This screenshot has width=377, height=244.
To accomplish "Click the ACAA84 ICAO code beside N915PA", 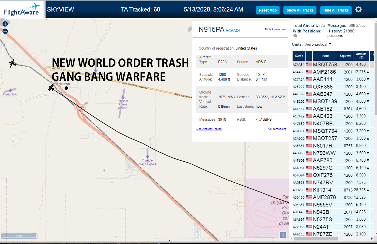I will (233, 30).
